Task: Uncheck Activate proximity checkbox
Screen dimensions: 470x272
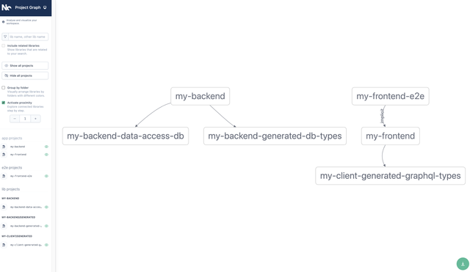Action: coord(4,103)
